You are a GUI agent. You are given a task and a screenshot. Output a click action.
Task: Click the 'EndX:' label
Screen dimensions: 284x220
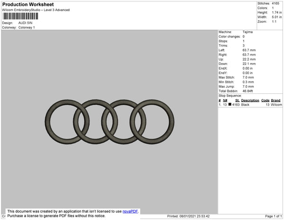pos(223,68)
